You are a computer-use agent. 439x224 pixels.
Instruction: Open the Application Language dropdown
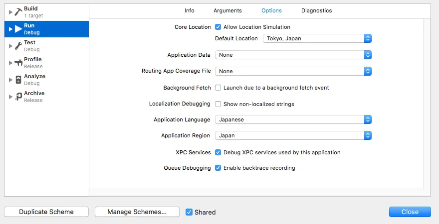293,119
